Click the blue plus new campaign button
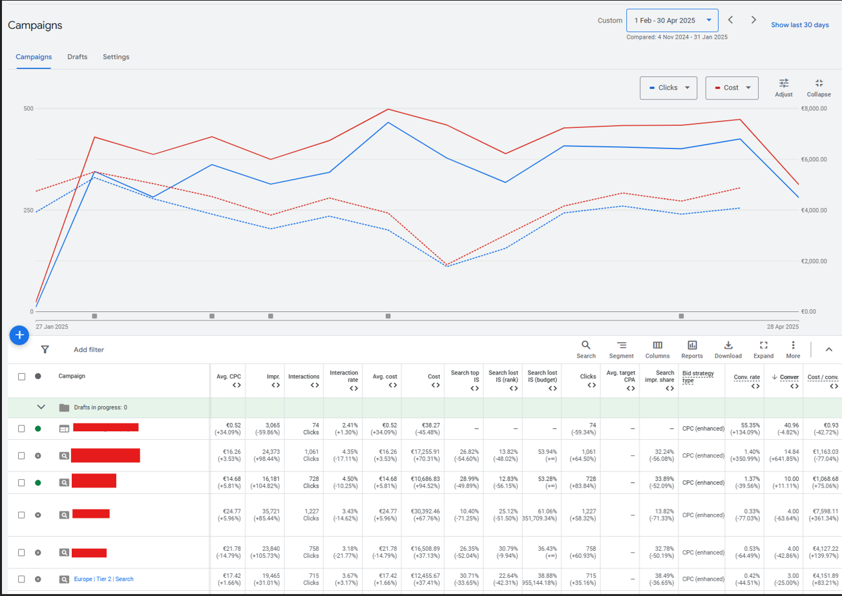Image resolution: width=842 pixels, height=596 pixels. [x=19, y=335]
